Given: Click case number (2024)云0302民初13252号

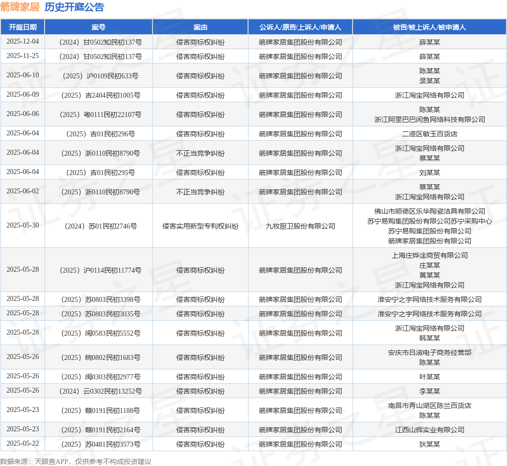Looking at the screenshot, I should (101, 391).
